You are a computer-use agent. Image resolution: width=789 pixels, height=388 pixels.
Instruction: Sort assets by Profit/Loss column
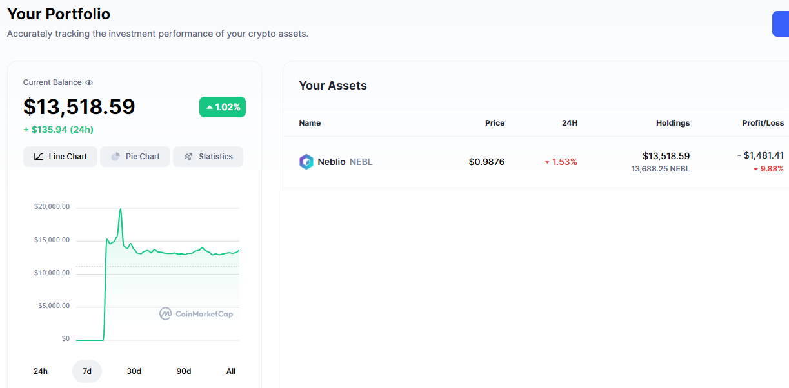click(x=763, y=123)
